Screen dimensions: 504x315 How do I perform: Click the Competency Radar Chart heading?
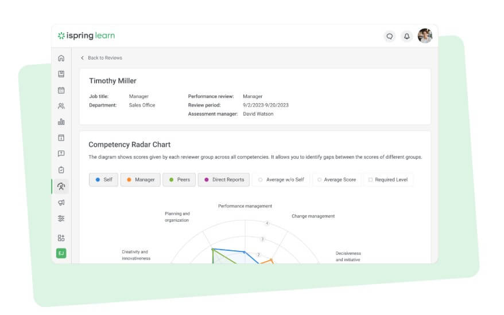coord(130,145)
